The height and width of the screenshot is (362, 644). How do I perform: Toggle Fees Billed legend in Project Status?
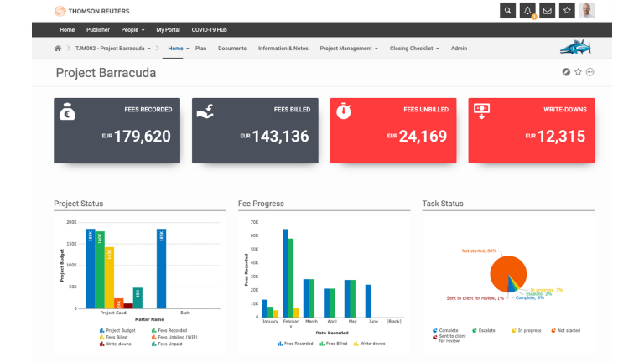pos(113,337)
